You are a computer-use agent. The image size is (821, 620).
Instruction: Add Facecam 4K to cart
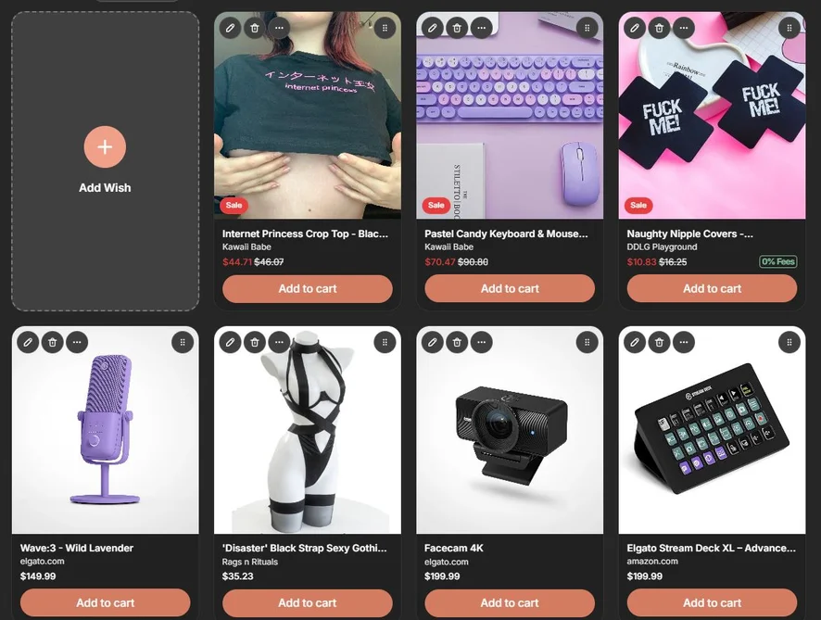click(510, 602)
